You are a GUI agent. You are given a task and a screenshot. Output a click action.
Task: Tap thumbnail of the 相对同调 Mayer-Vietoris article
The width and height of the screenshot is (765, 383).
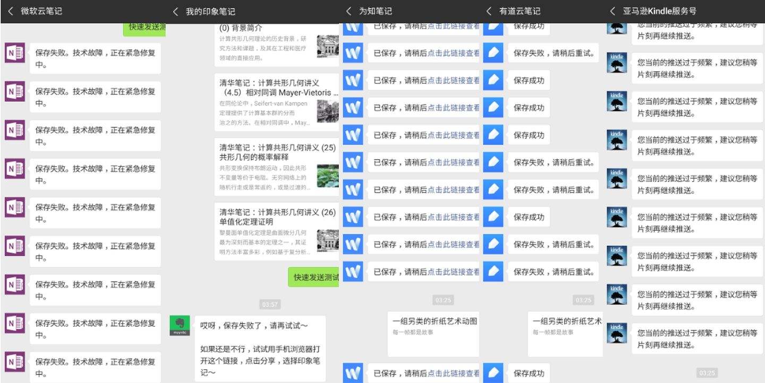pyautogui.click(x=328, y=111)
